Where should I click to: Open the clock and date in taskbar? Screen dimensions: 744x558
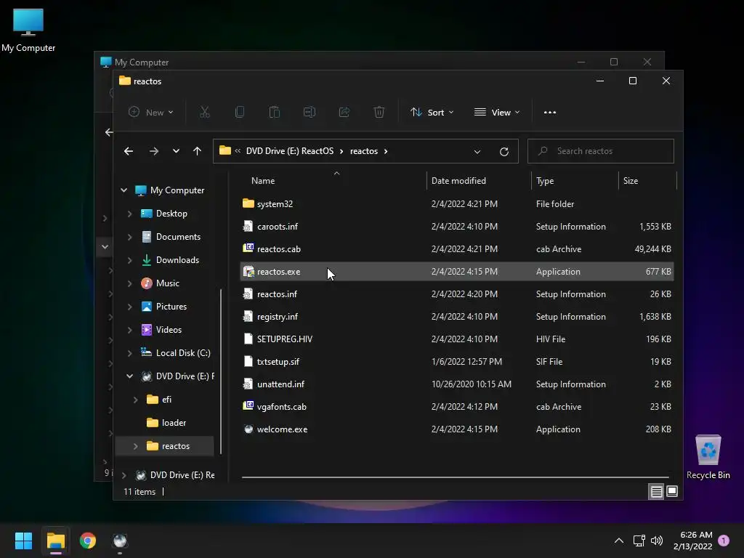[692, 541]
